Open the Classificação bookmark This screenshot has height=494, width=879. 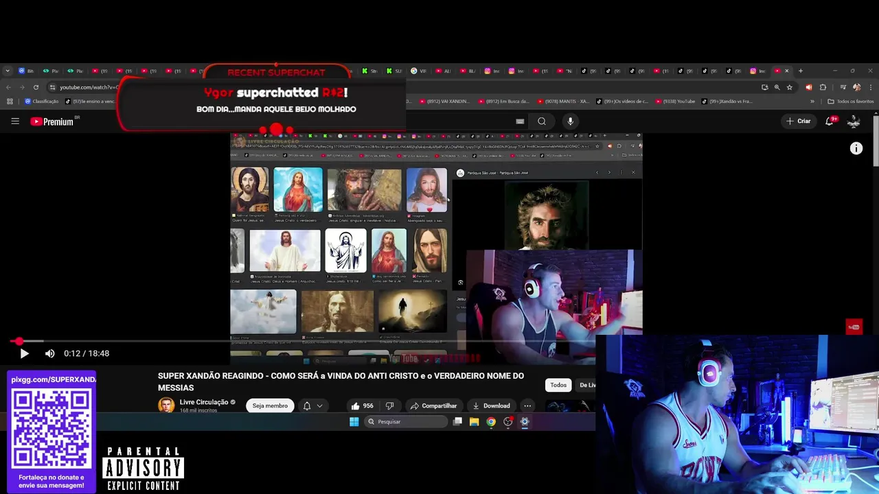tap(41, 102)
